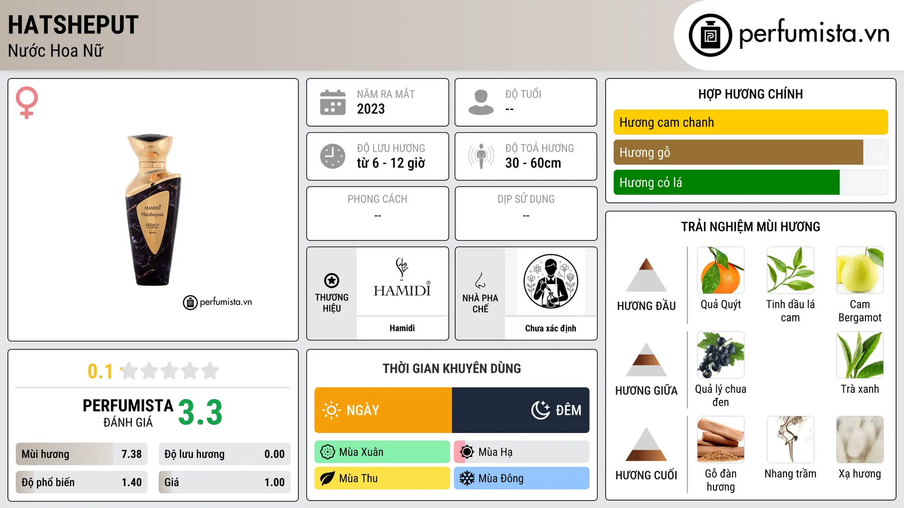Select the Hương cỏ lá accord bar
904x508 pixels.
[x=750, y=182]
